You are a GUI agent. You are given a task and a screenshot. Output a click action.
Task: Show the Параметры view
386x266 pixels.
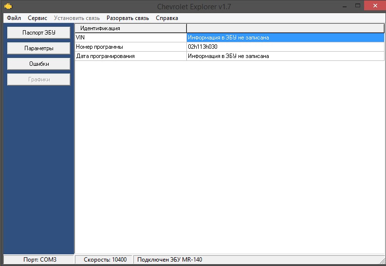point(38,48)
